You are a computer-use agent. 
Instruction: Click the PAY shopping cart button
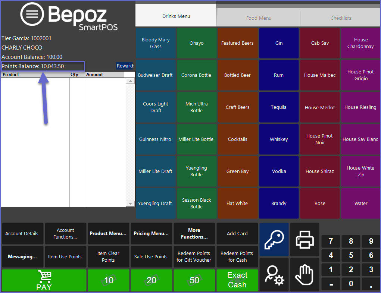click(44, 280)
